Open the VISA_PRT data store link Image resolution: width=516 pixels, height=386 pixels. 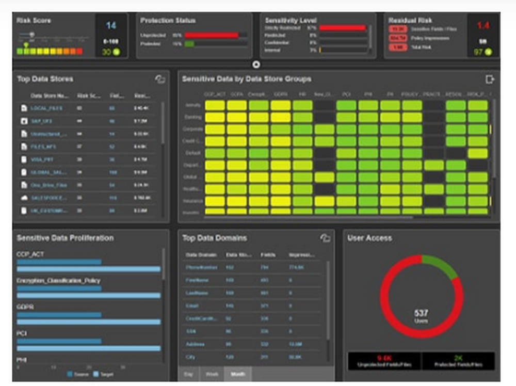point(42,159)
